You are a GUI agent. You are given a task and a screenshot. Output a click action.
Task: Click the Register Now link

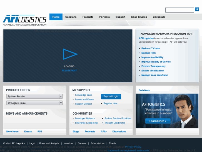(x=110, y=103)
